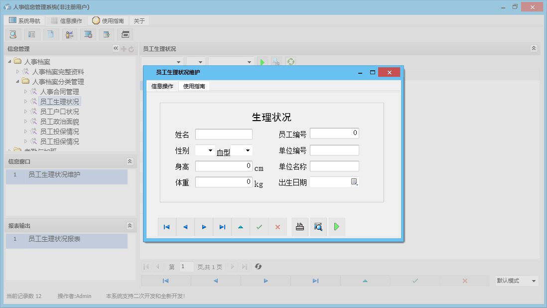The height and width of the screenshot is (308, 547).
Task: Open the calendar picker for 出生日期
Action: pyautogui.click(x=354, y=182)
